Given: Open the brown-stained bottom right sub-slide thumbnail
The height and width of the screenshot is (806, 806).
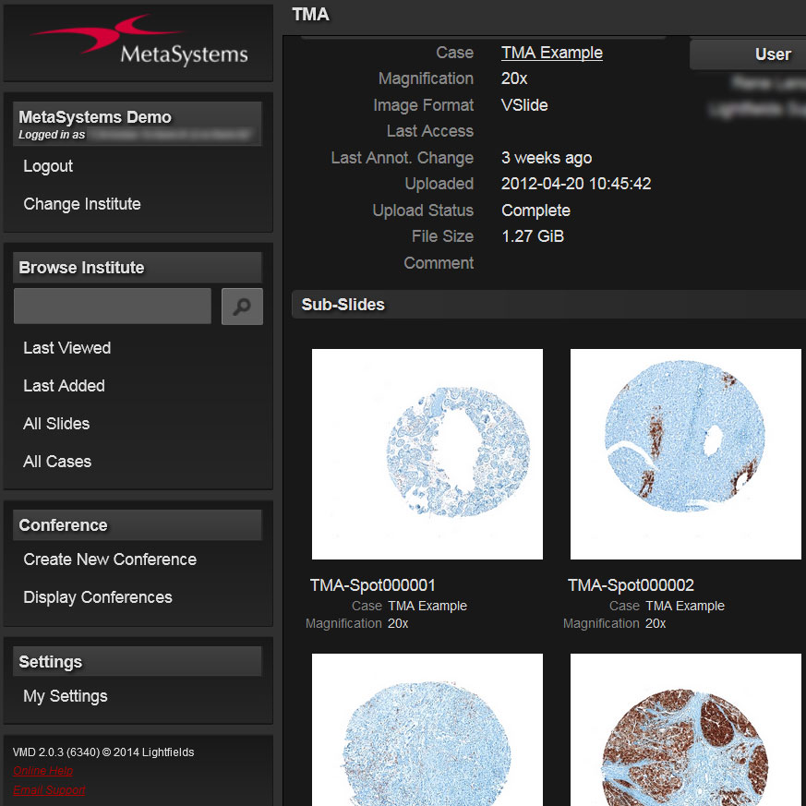Looking at the screenshot, I should pyautogui.click(x=686, y=729).
